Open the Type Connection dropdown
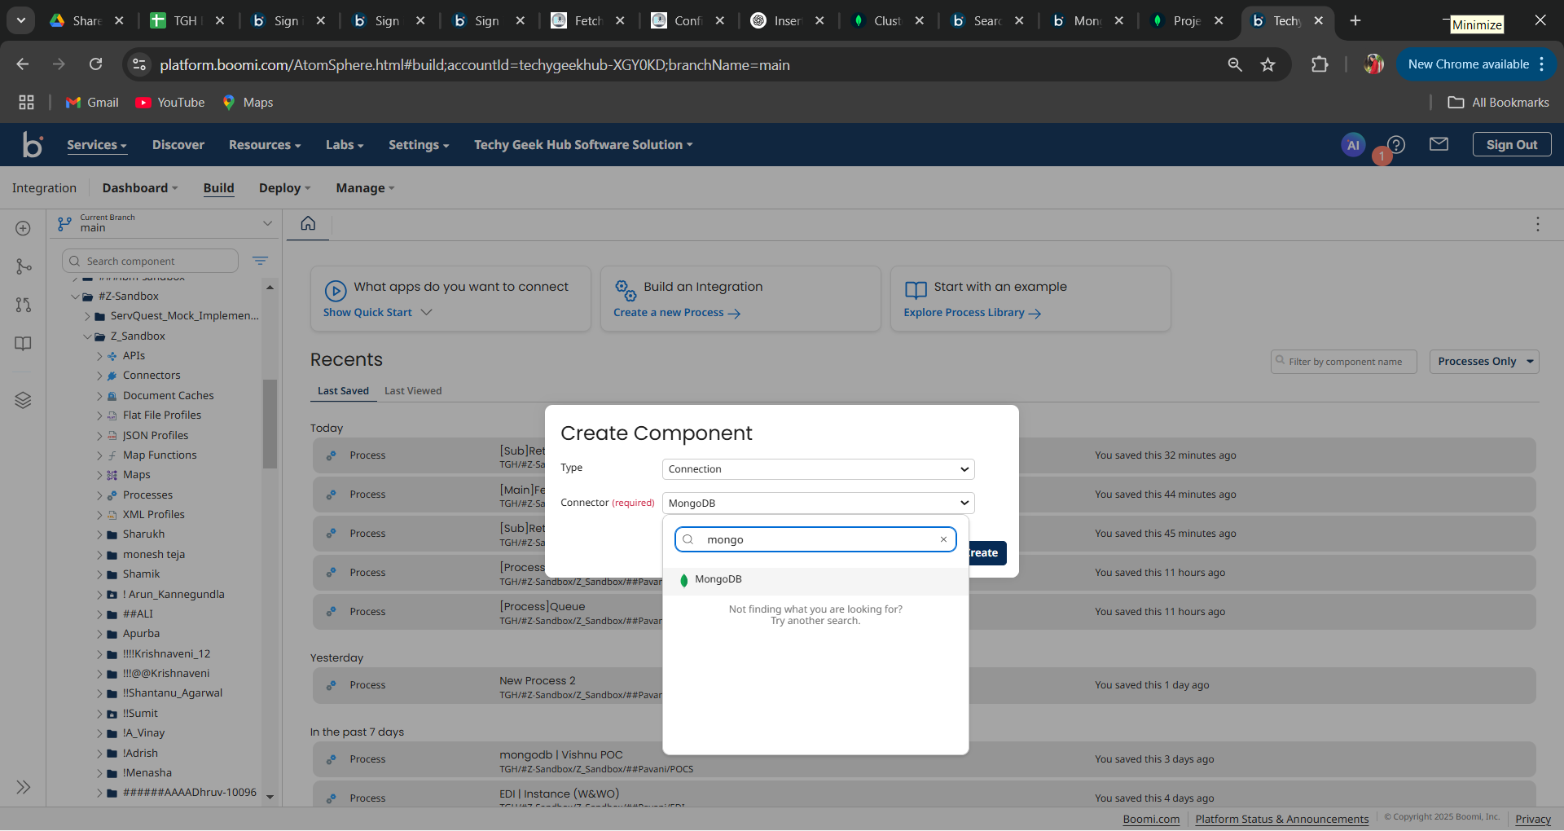This screenshot has width=1564, height=831. [x=818, y=469]
